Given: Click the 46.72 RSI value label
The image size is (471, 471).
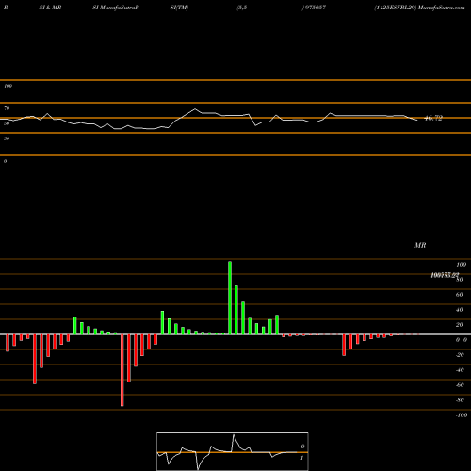Looking at the screenshot, I should (x=433, y=119).
